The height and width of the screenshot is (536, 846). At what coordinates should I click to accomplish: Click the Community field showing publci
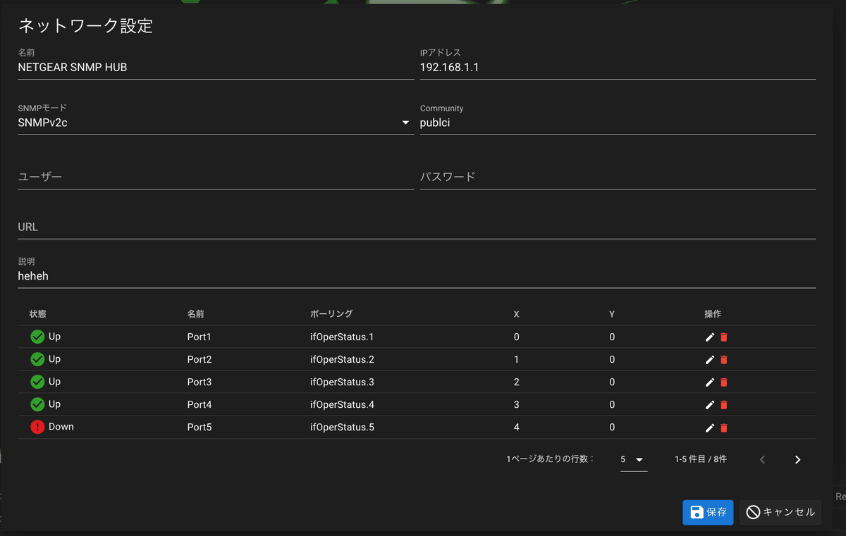[617, 123]
